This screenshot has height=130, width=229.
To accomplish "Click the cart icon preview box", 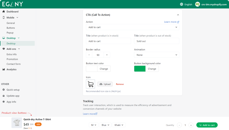I will [x=90, y=84].
